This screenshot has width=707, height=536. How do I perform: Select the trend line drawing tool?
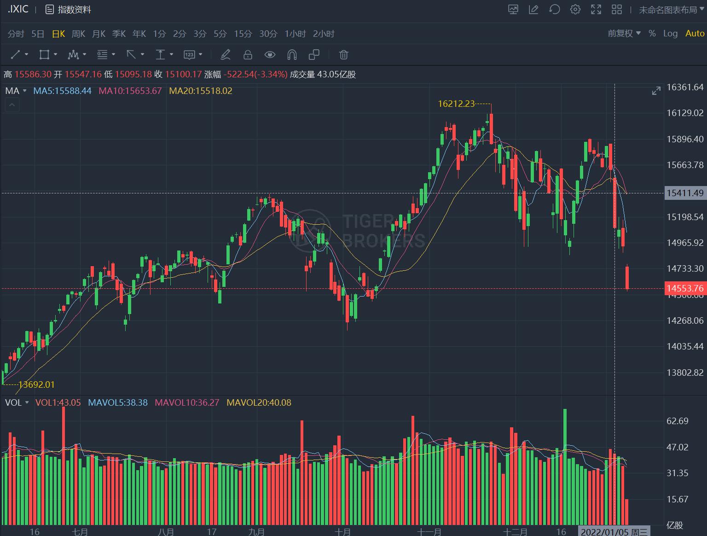pyautogui.click(x=15, y=55)
